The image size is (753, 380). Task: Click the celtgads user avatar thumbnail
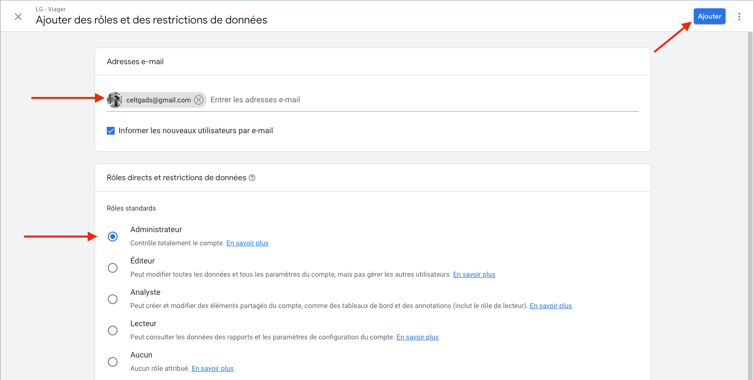point(115,100)
